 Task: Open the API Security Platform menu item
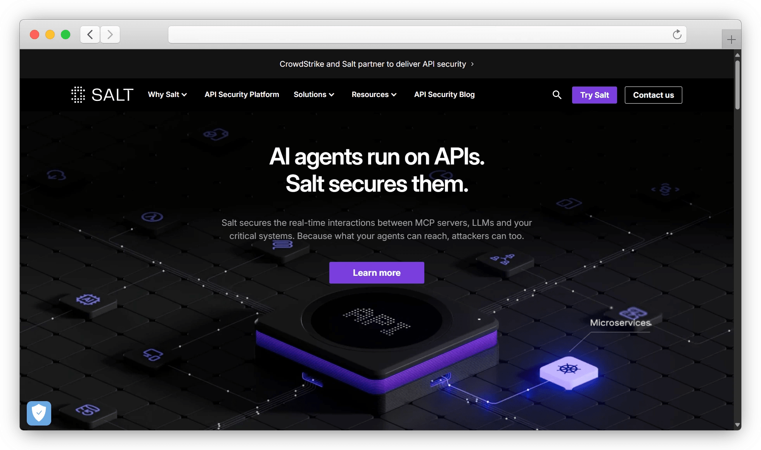tap(242, 95)
